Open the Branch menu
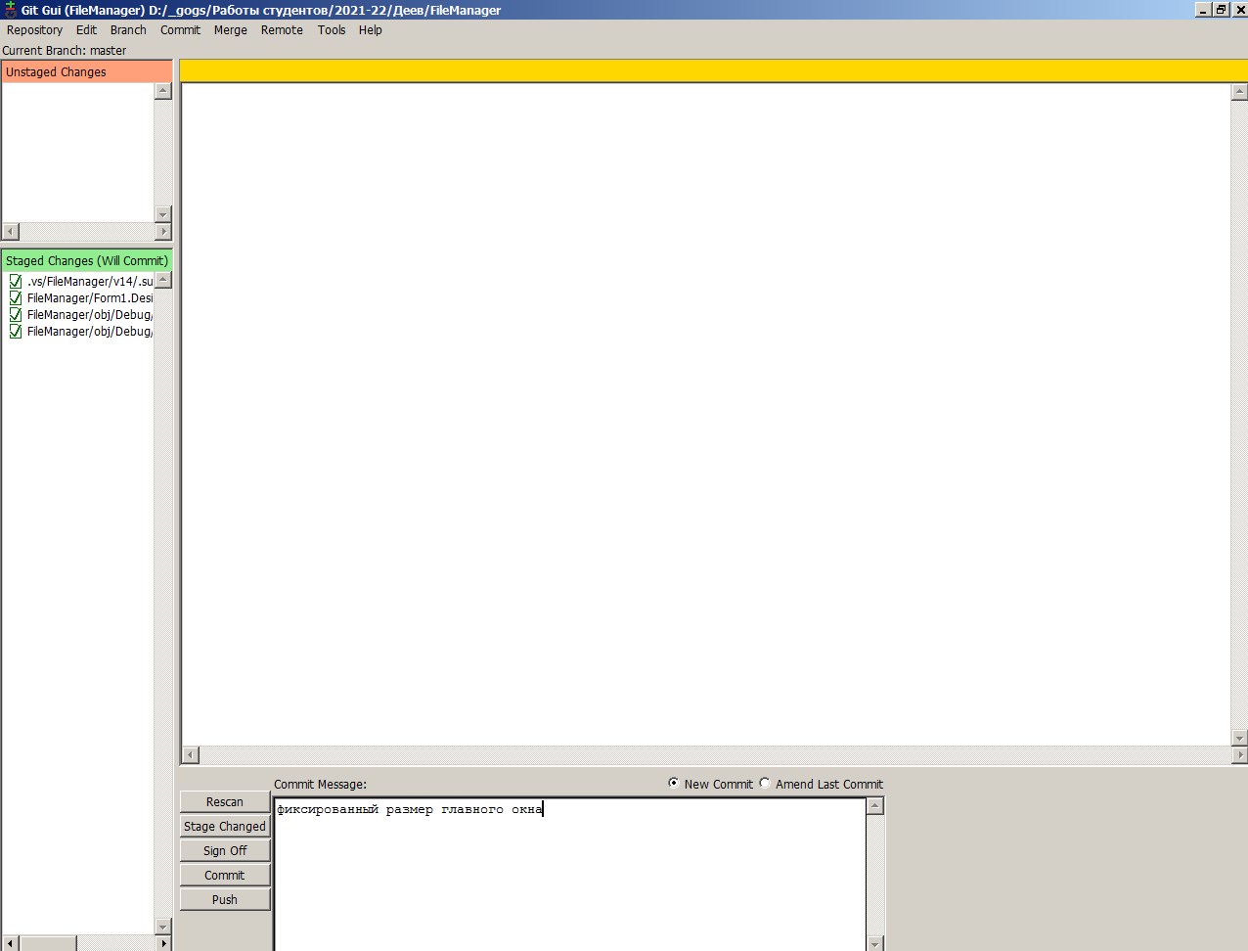This screenshot has height=951, width=1248. point(128,30)
